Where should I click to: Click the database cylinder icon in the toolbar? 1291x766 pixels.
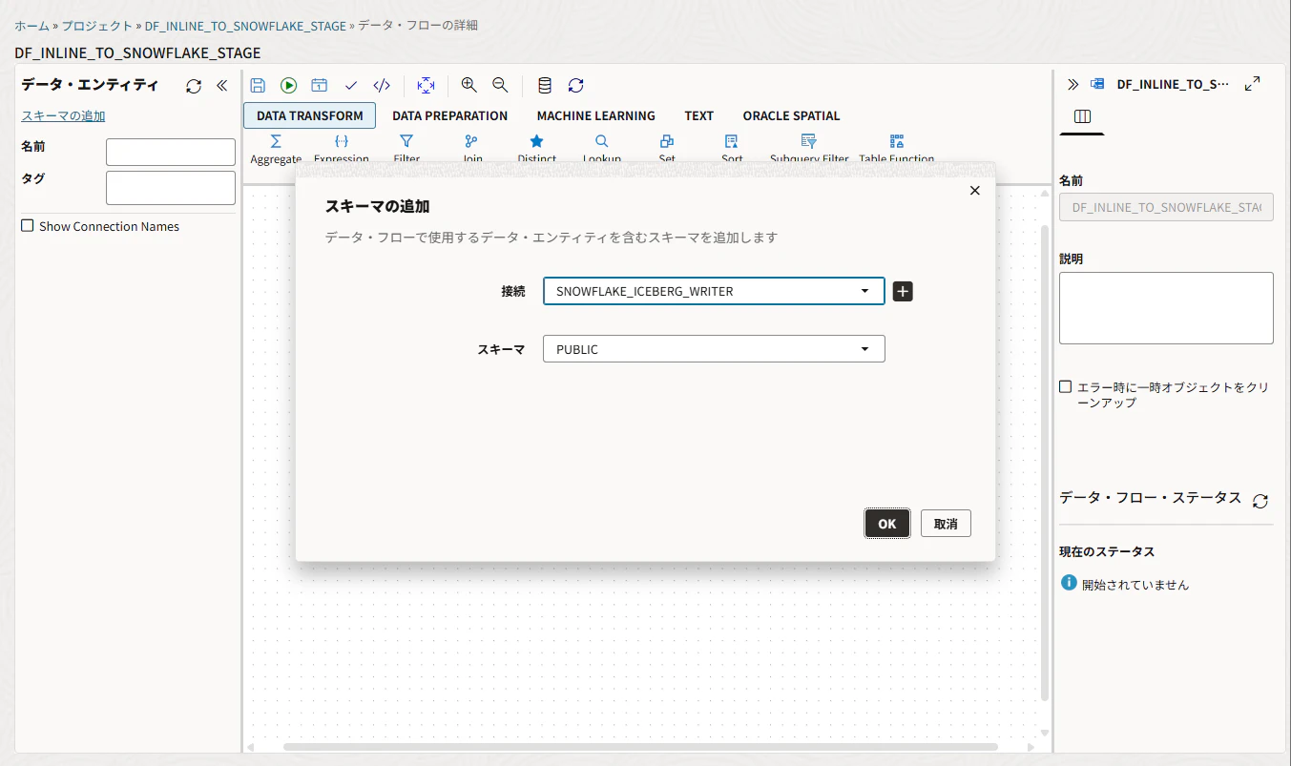pos(545,85)
